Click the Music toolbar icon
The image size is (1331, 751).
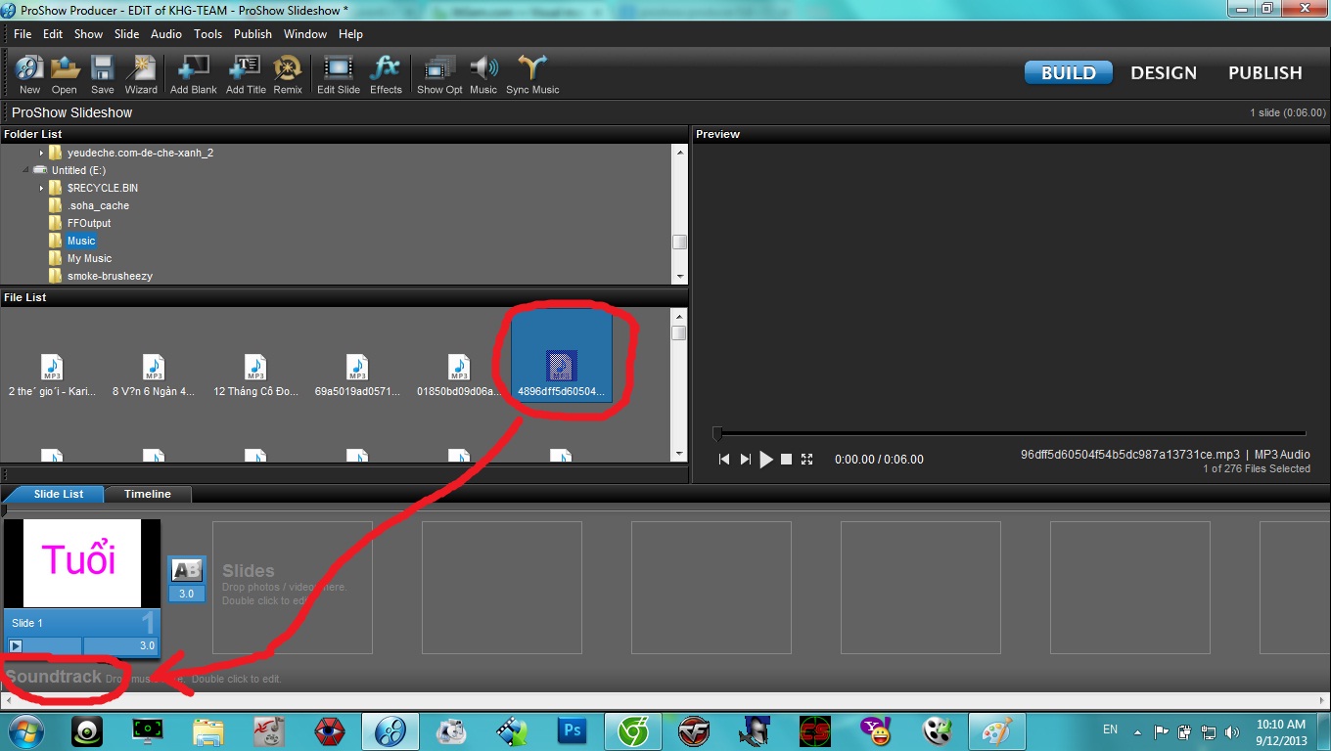[x=483, y=74]
